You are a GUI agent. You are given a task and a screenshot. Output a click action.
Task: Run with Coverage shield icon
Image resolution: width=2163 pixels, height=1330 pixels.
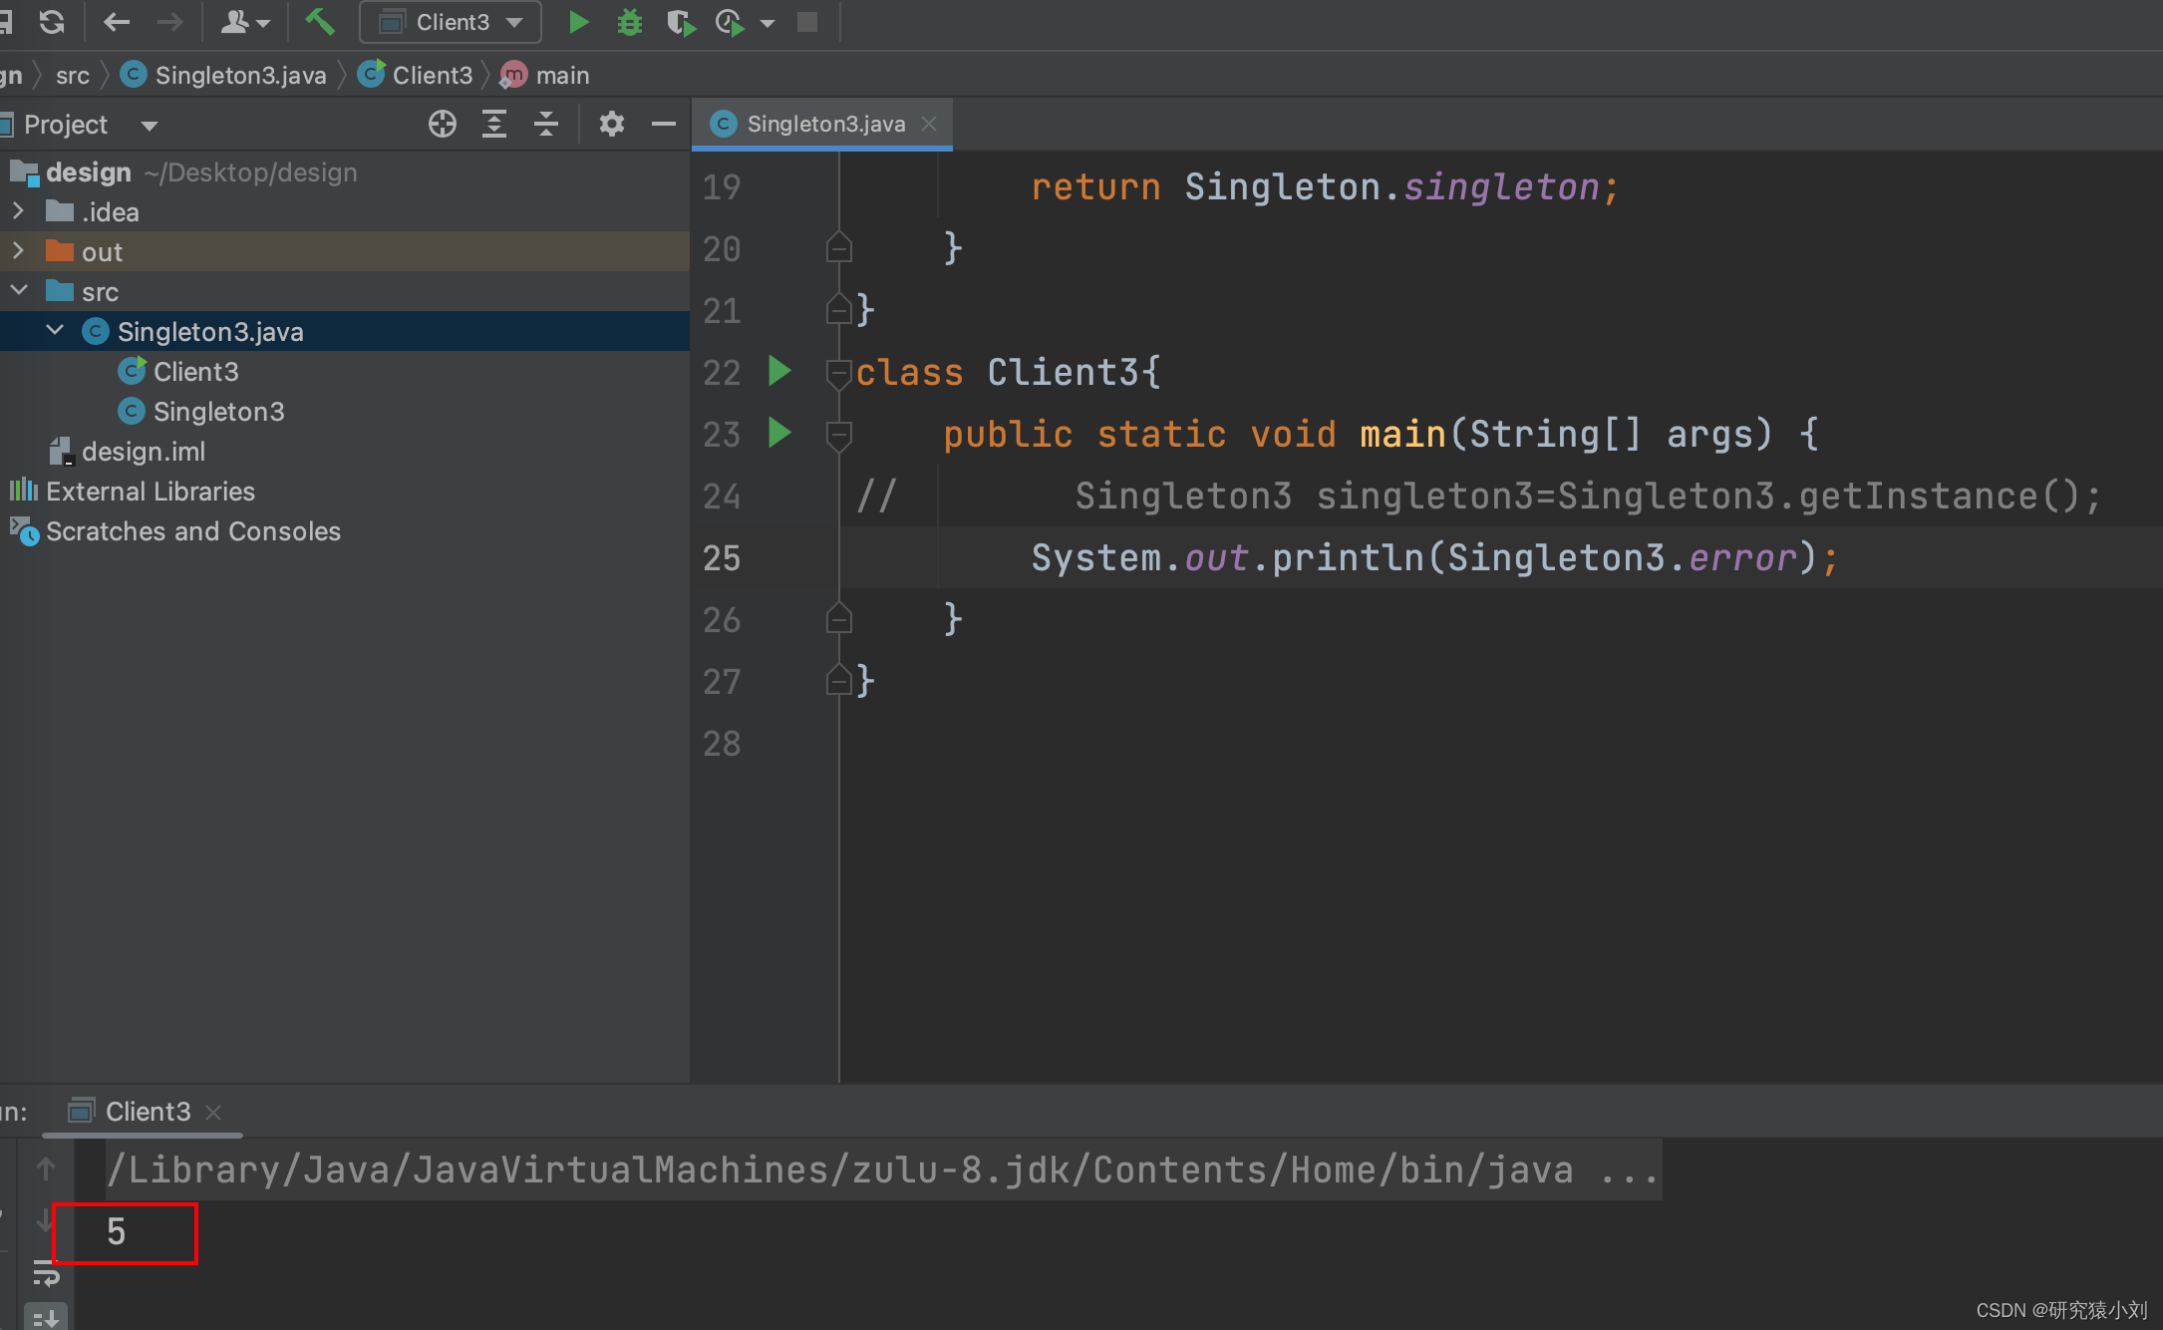(681, 22)
